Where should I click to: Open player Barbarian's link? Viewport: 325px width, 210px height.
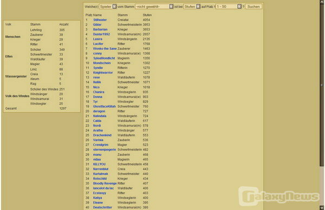click(x=100, y=29)
